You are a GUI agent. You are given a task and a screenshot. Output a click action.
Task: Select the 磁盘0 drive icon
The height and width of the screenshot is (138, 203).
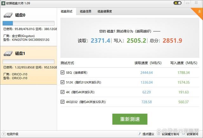tap(8, 15)
